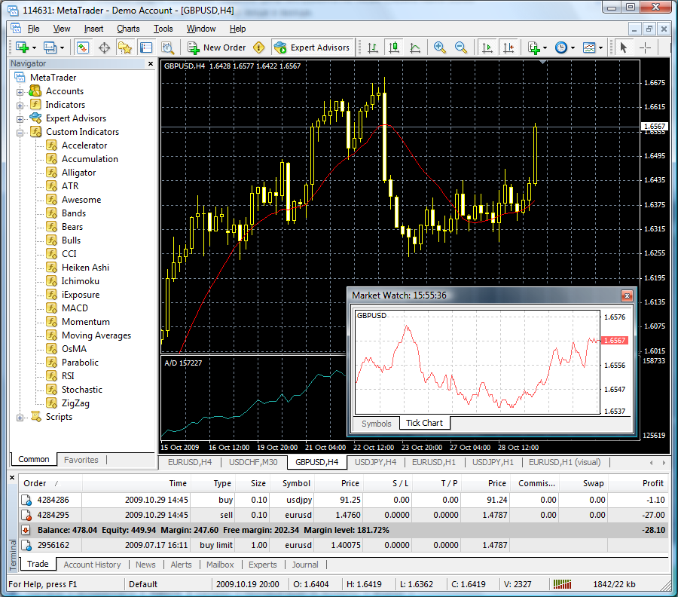Zoom in on the chart
Viewport: 678px width, 597px height.
pyautogui.click(x=440, y=47)
